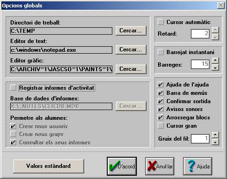
Task: Increase the Retard value with up arrow
Action: [x=215, y=30]
